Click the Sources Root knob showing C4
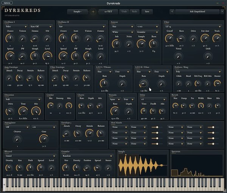 (154, 44)
